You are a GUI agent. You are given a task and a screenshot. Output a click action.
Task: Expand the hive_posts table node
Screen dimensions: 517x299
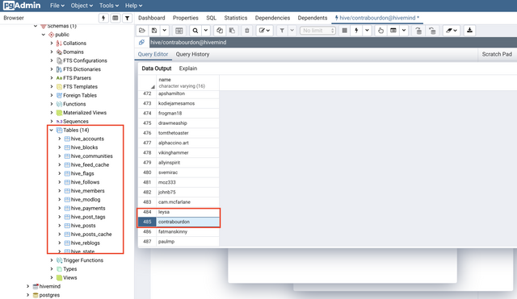pyautogui.click(x=59, y=226)
